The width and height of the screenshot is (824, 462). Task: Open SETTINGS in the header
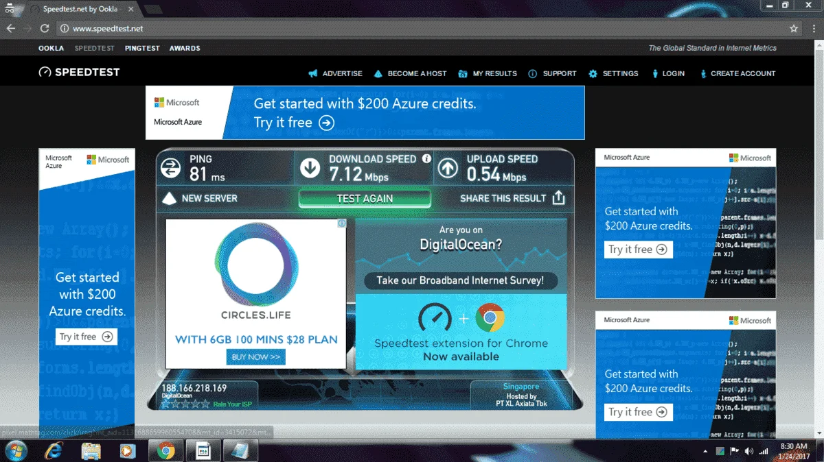tap(620, 73)
